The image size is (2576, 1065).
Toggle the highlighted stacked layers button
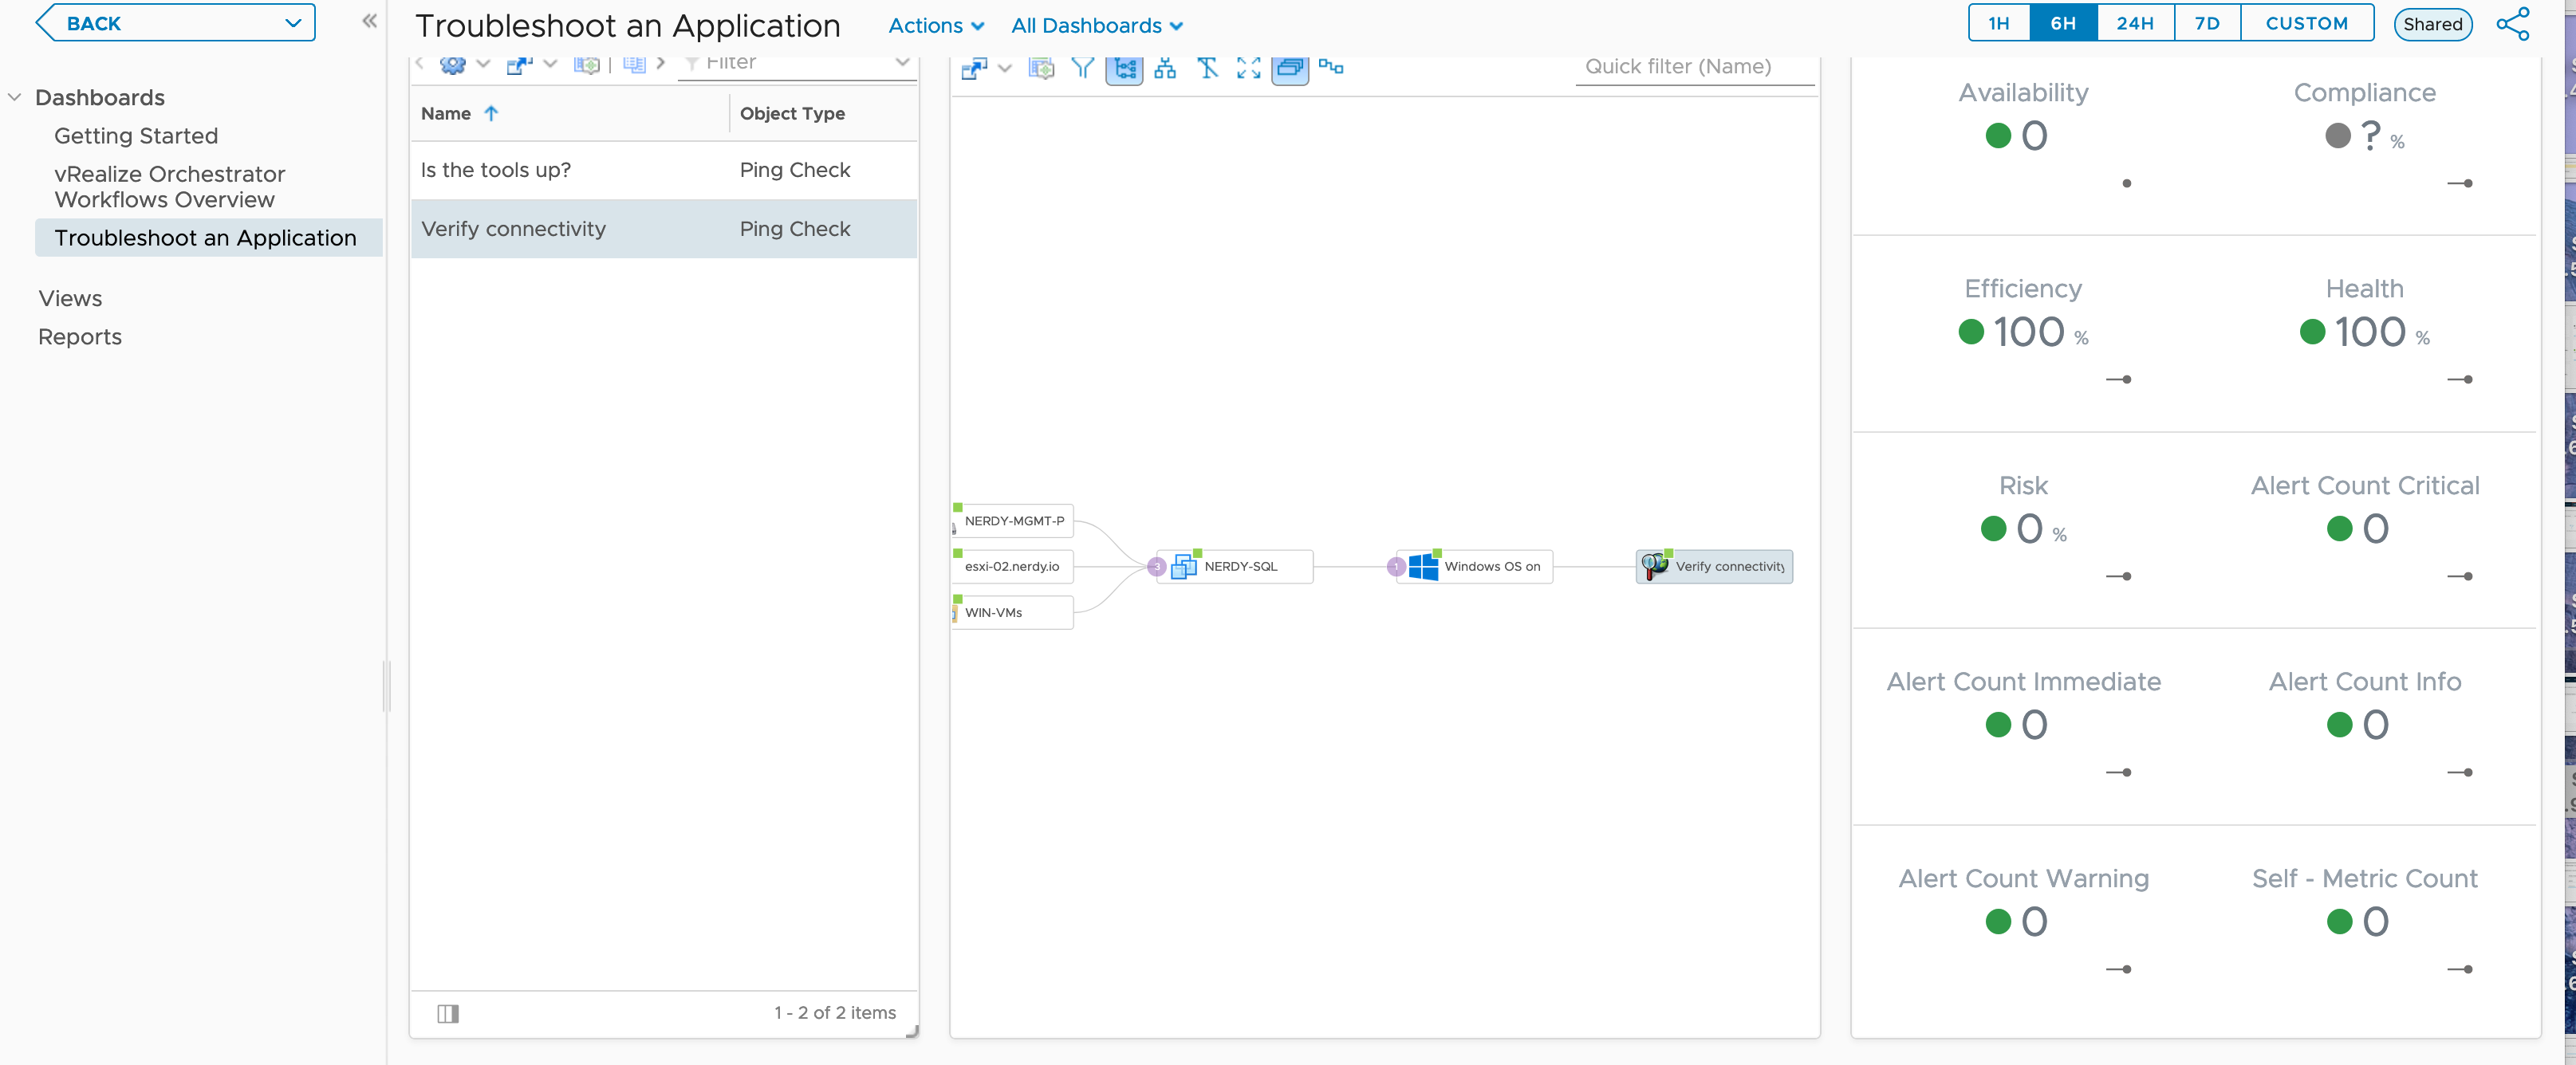point(1290,68)
